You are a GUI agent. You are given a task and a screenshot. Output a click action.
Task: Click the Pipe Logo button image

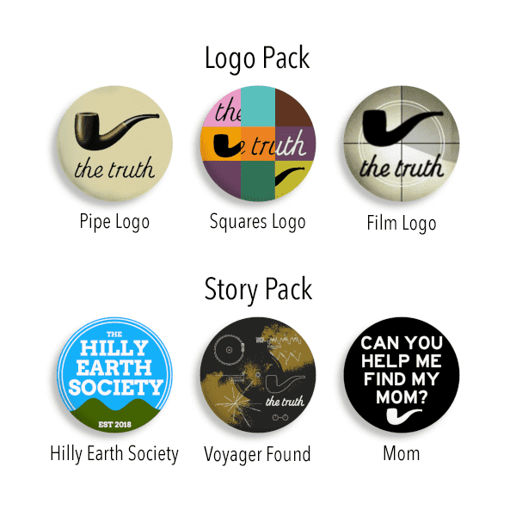115,144
